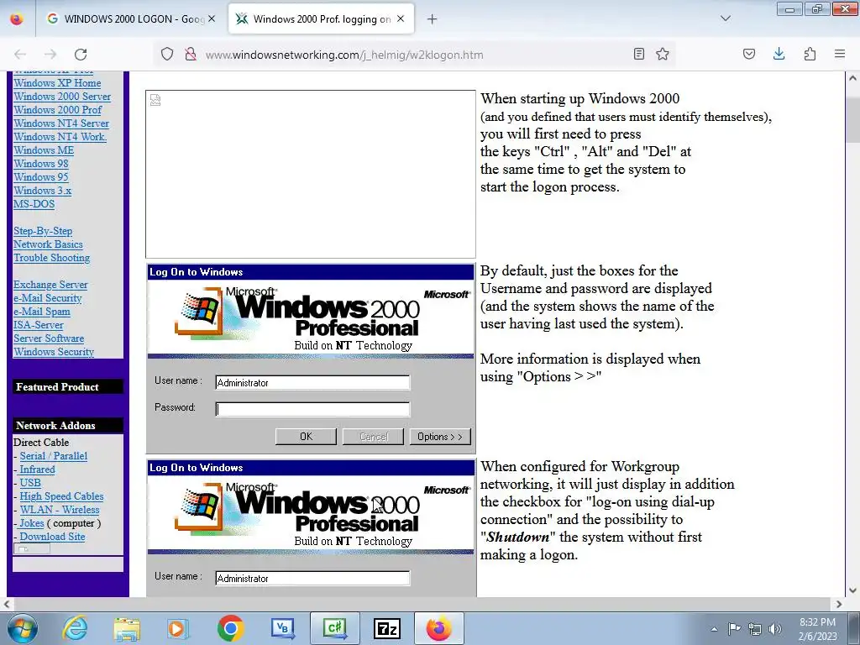
Task: Open the tracking protection shield icon
Action: tap(167, 55)
